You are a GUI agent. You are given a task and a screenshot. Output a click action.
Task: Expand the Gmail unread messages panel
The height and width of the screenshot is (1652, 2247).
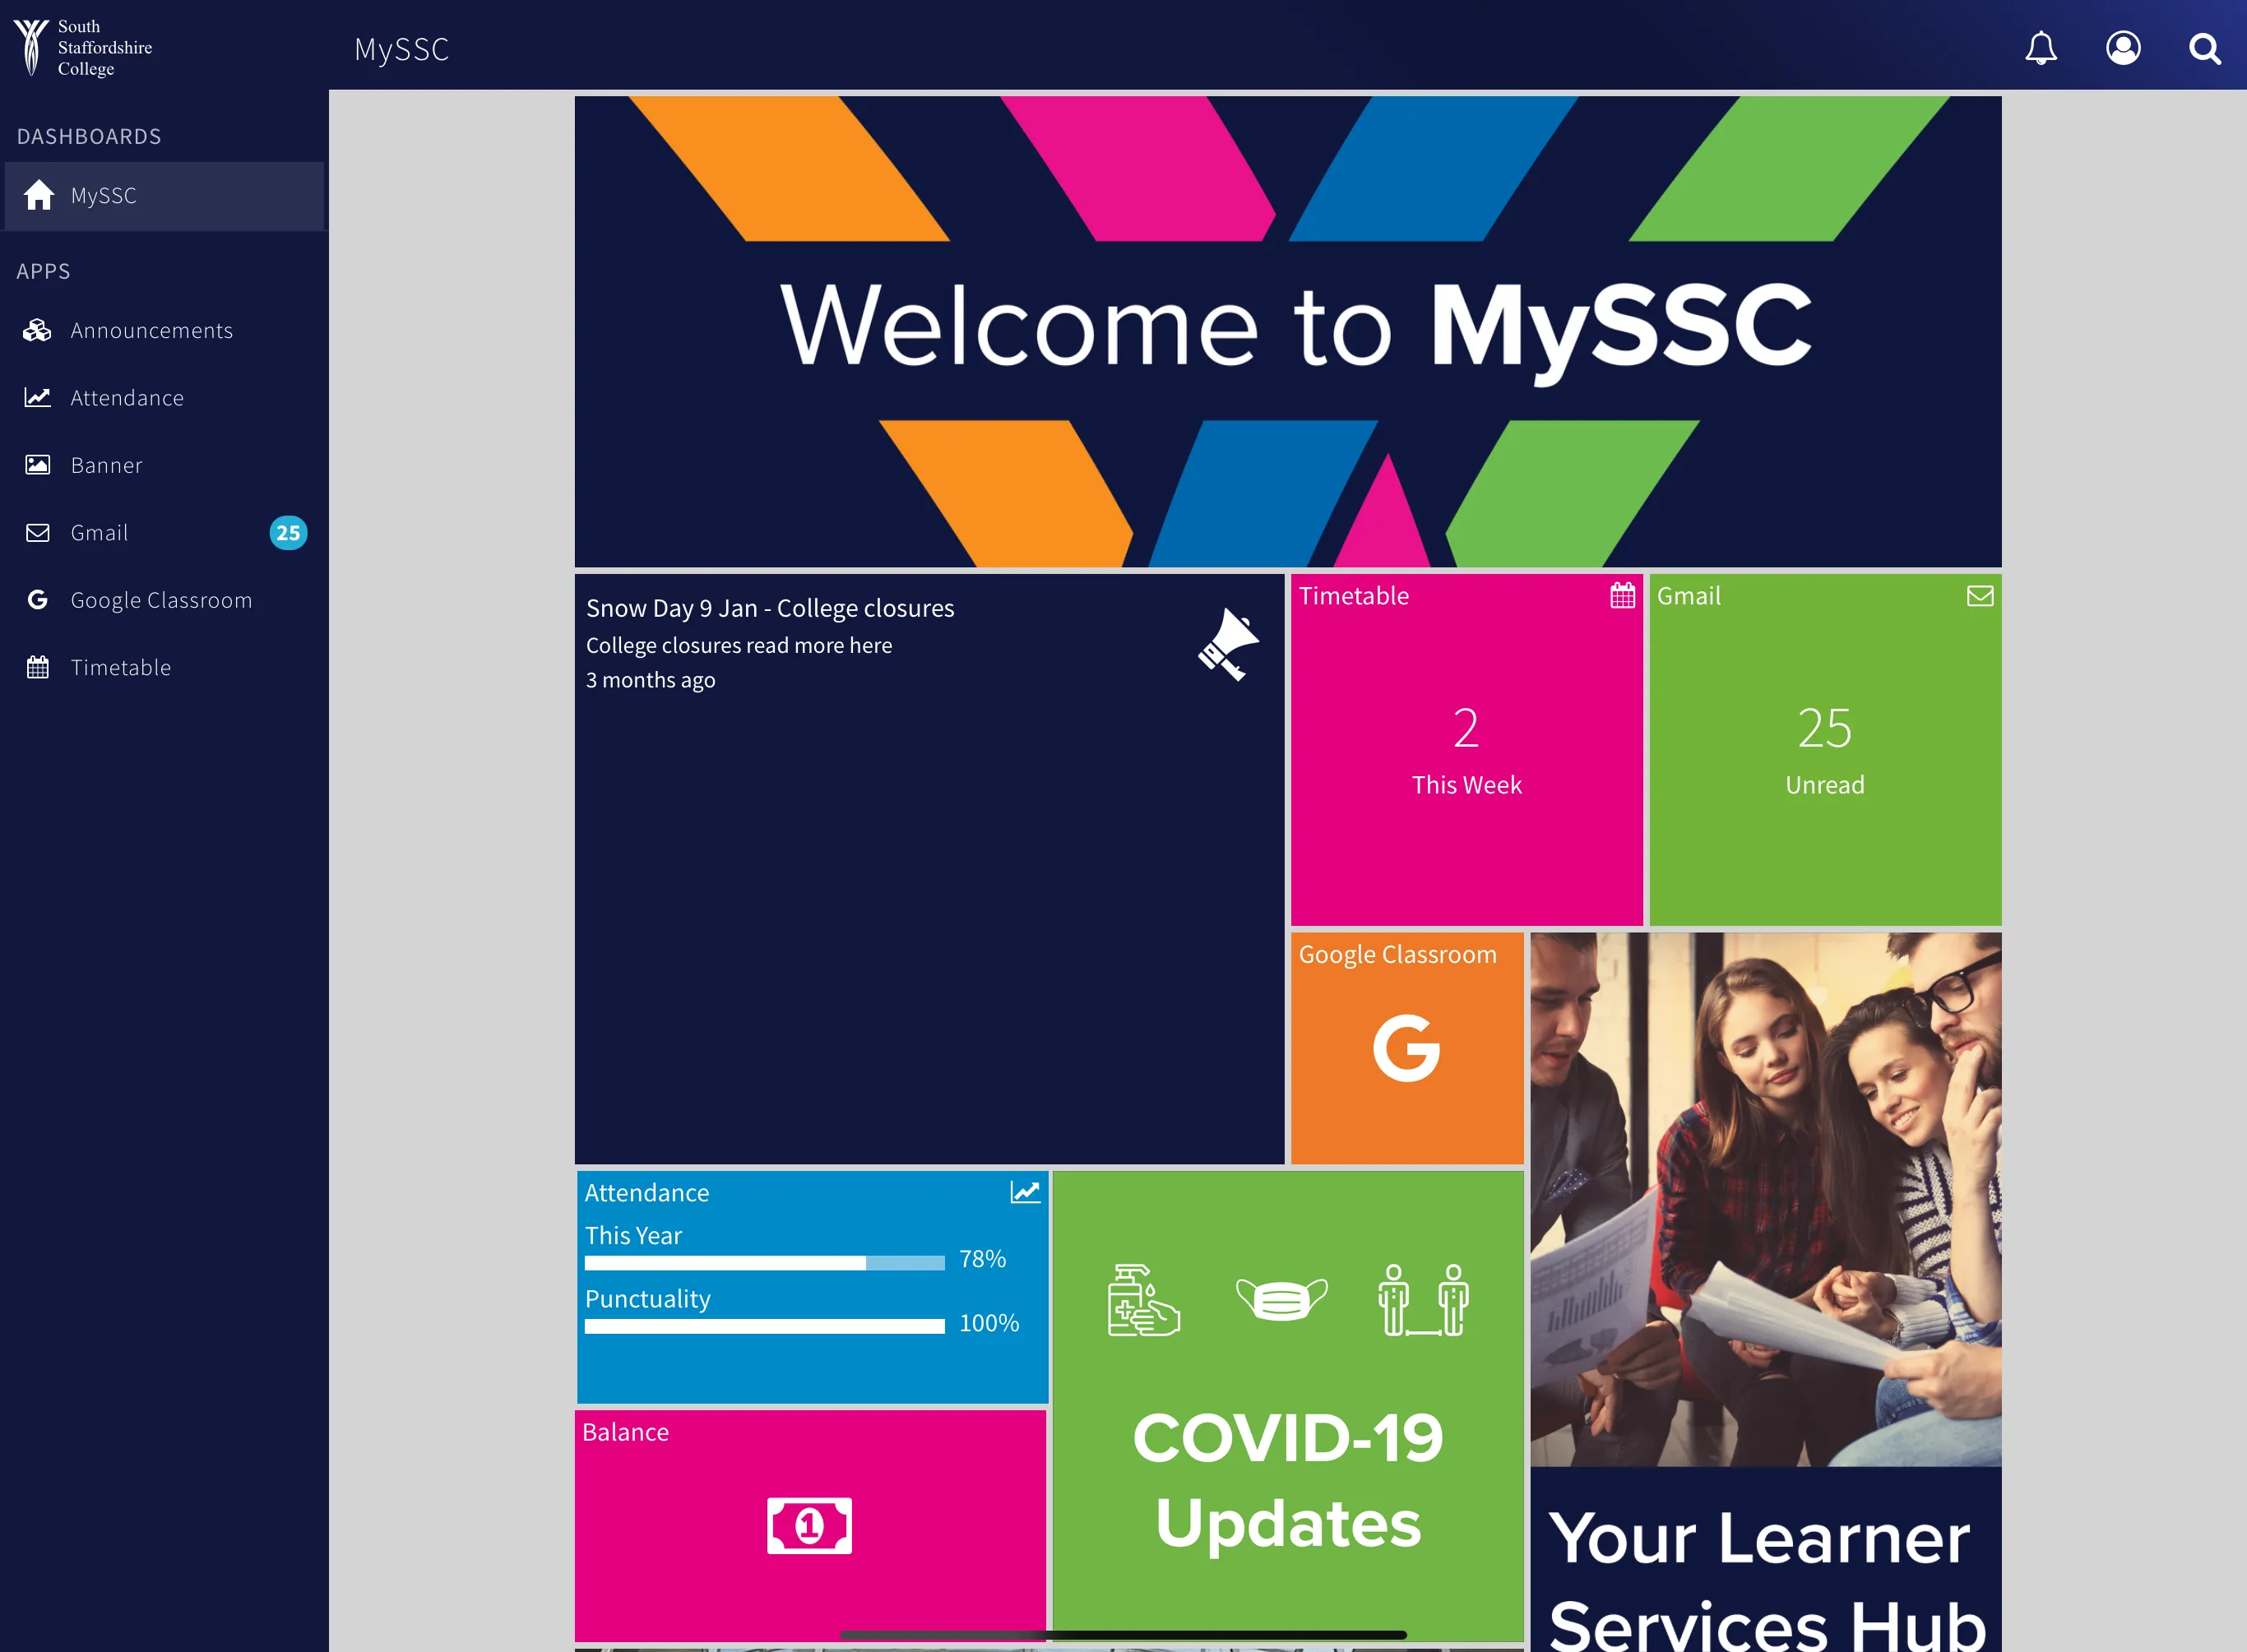click(x=1827, y=748)
